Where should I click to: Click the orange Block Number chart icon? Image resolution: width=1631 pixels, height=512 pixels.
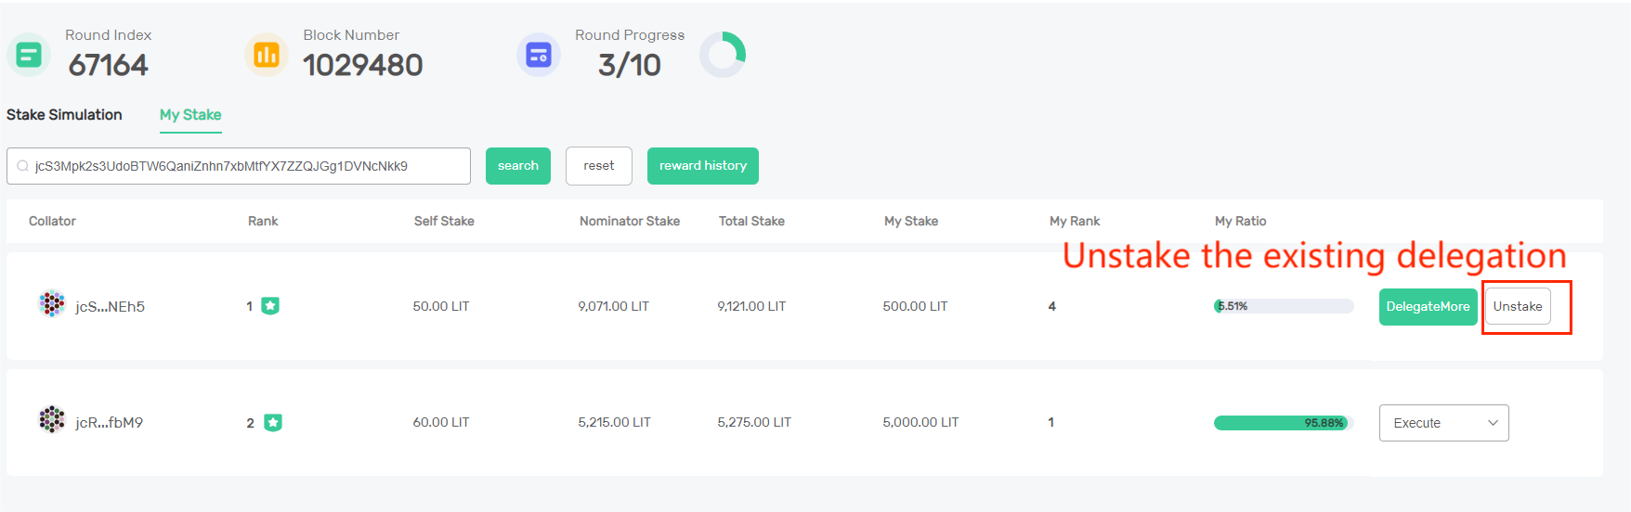pyautogui.click(x=267, y=56)
